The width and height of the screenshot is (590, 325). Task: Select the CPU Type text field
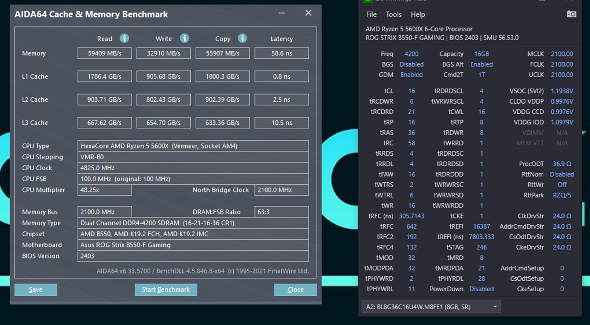pyautogui.click(x=193, y=146)
